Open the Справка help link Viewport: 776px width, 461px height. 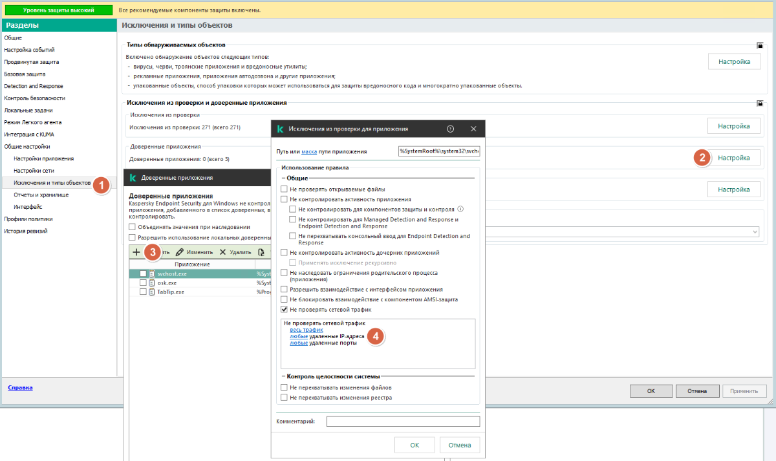(x=20, y=388)
